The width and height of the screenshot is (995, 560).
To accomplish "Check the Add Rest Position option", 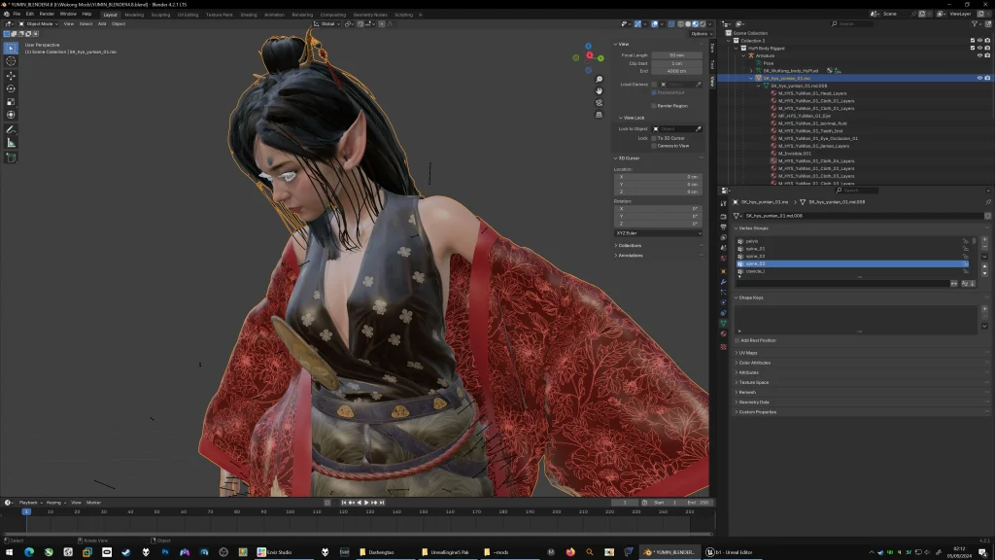I will (x=738, y=340).
